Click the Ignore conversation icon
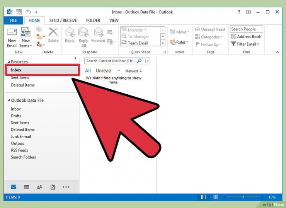Image resolution: width=286 pixels, height=208 pixels. [x=39, y=29]
